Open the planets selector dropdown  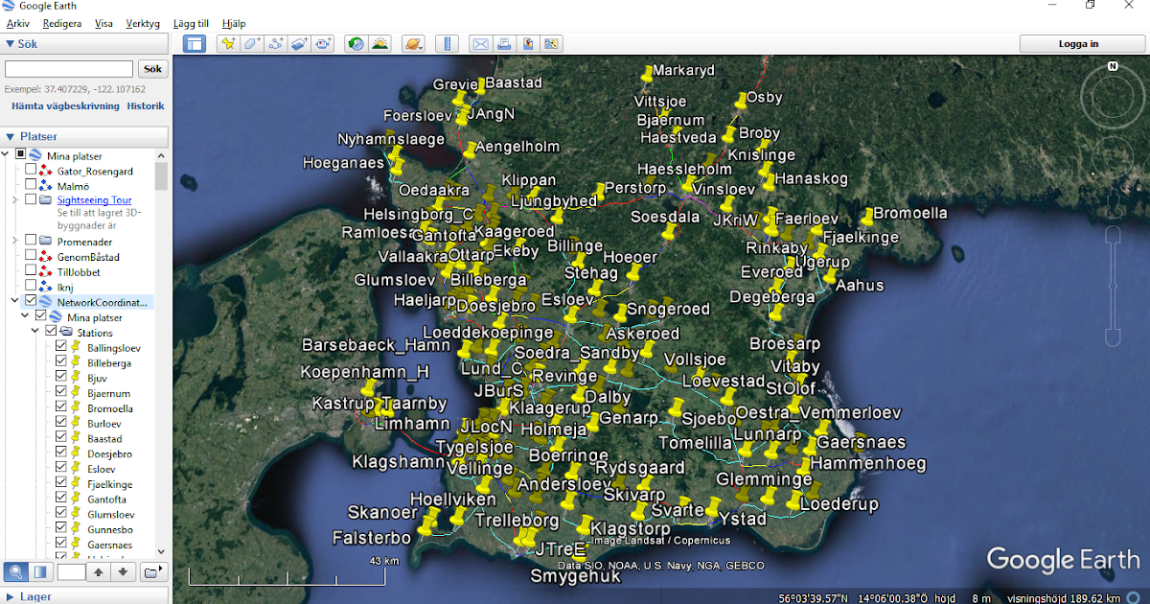(x=413, y=43)
